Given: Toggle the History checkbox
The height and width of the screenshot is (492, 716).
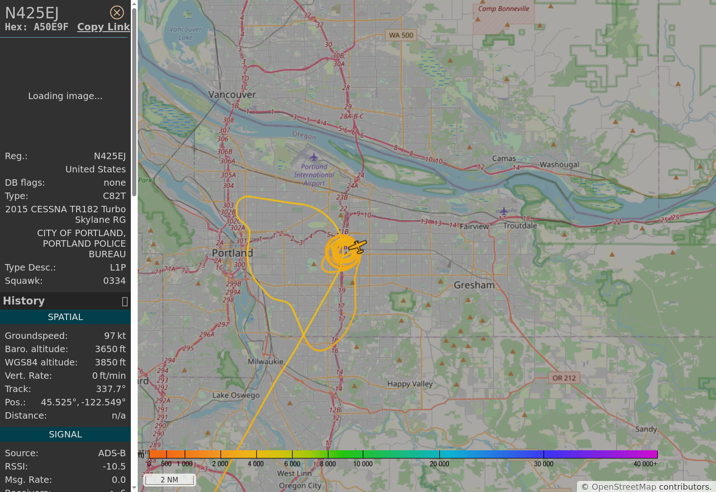Looking at the screenshot, I should (x=124, y=301).
